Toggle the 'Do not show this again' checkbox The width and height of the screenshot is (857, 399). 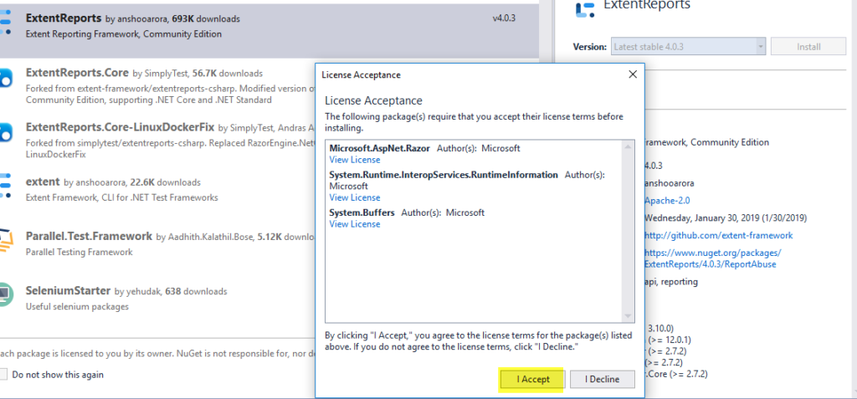tap(4, 375)
